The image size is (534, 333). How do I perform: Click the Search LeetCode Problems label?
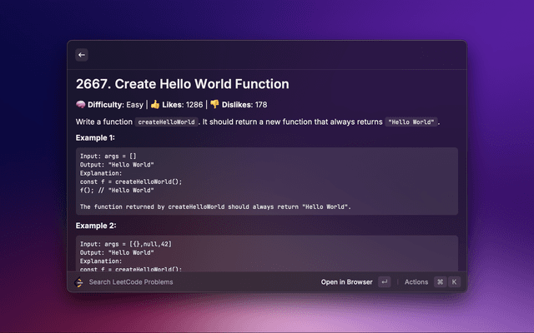coord(131,282)
